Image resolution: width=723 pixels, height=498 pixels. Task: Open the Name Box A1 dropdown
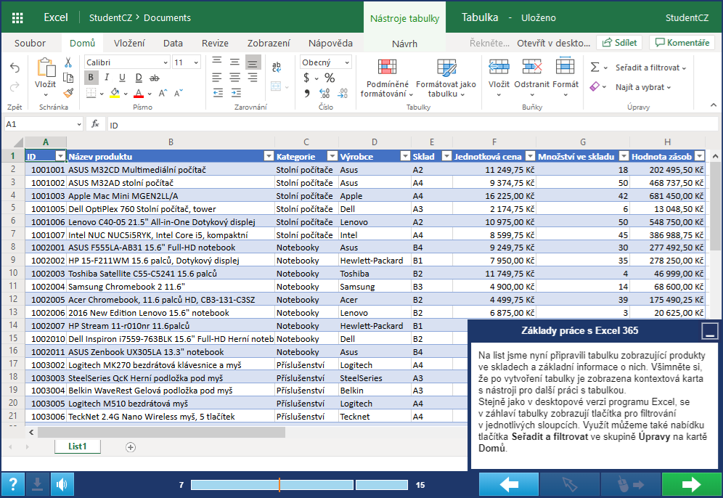click(79, 125)
